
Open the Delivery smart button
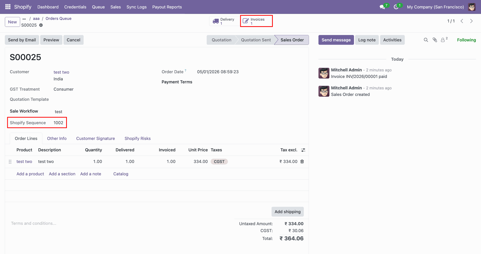click(x=224, y=21)
